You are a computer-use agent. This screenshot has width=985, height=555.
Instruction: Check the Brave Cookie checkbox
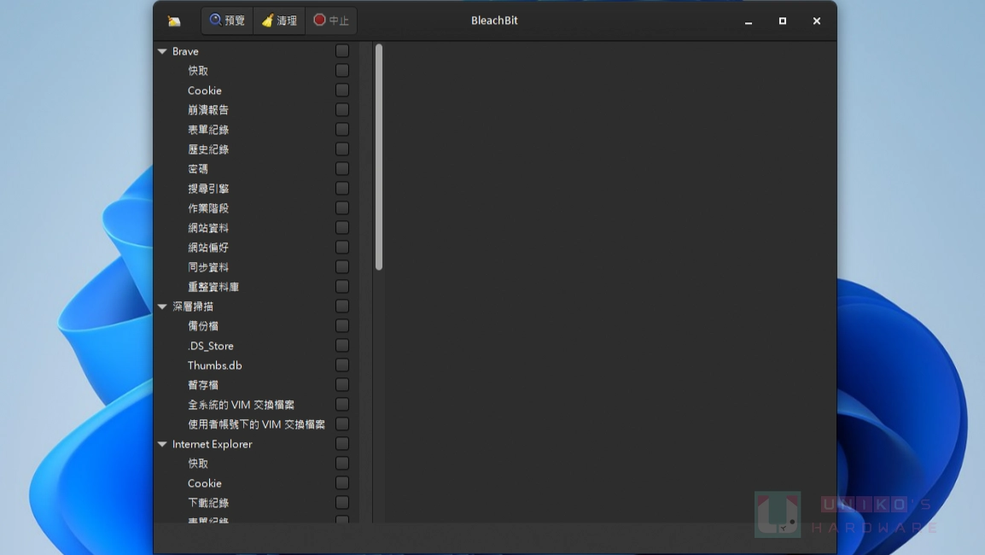(x=342, y=91)
